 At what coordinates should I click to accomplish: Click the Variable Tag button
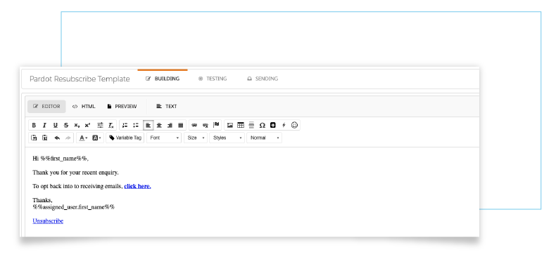(x=125, y=138)
